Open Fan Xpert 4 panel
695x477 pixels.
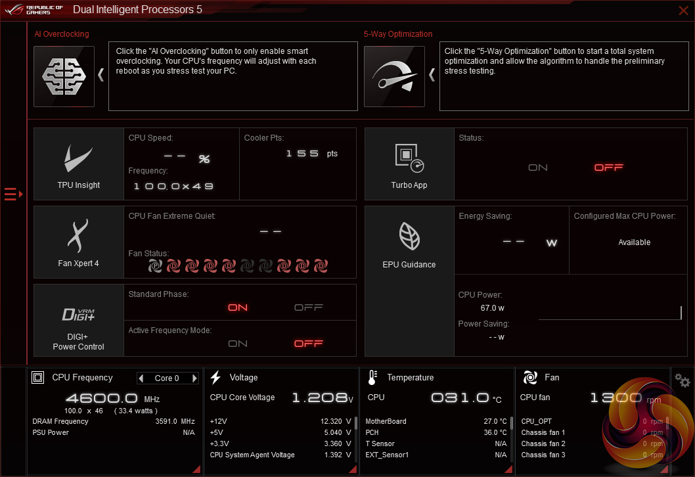[78, 242]
